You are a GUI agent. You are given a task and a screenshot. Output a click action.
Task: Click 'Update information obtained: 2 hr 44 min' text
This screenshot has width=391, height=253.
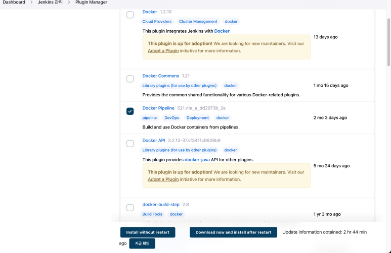click(324, 232)
